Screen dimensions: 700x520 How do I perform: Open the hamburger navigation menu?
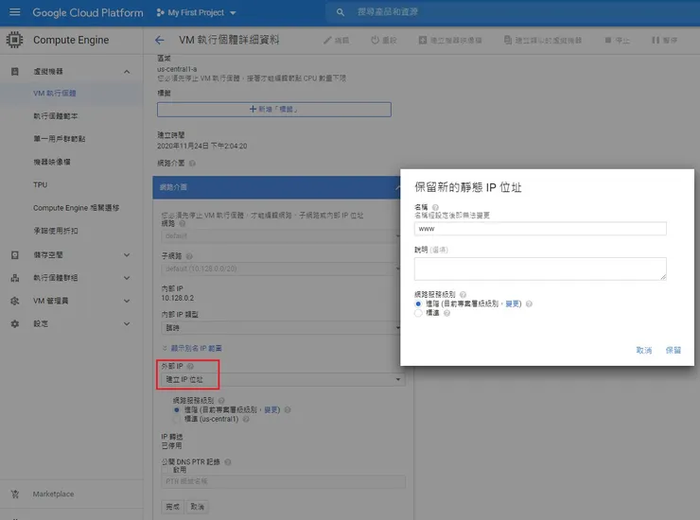pyautogui.click(x=15, y=12)
